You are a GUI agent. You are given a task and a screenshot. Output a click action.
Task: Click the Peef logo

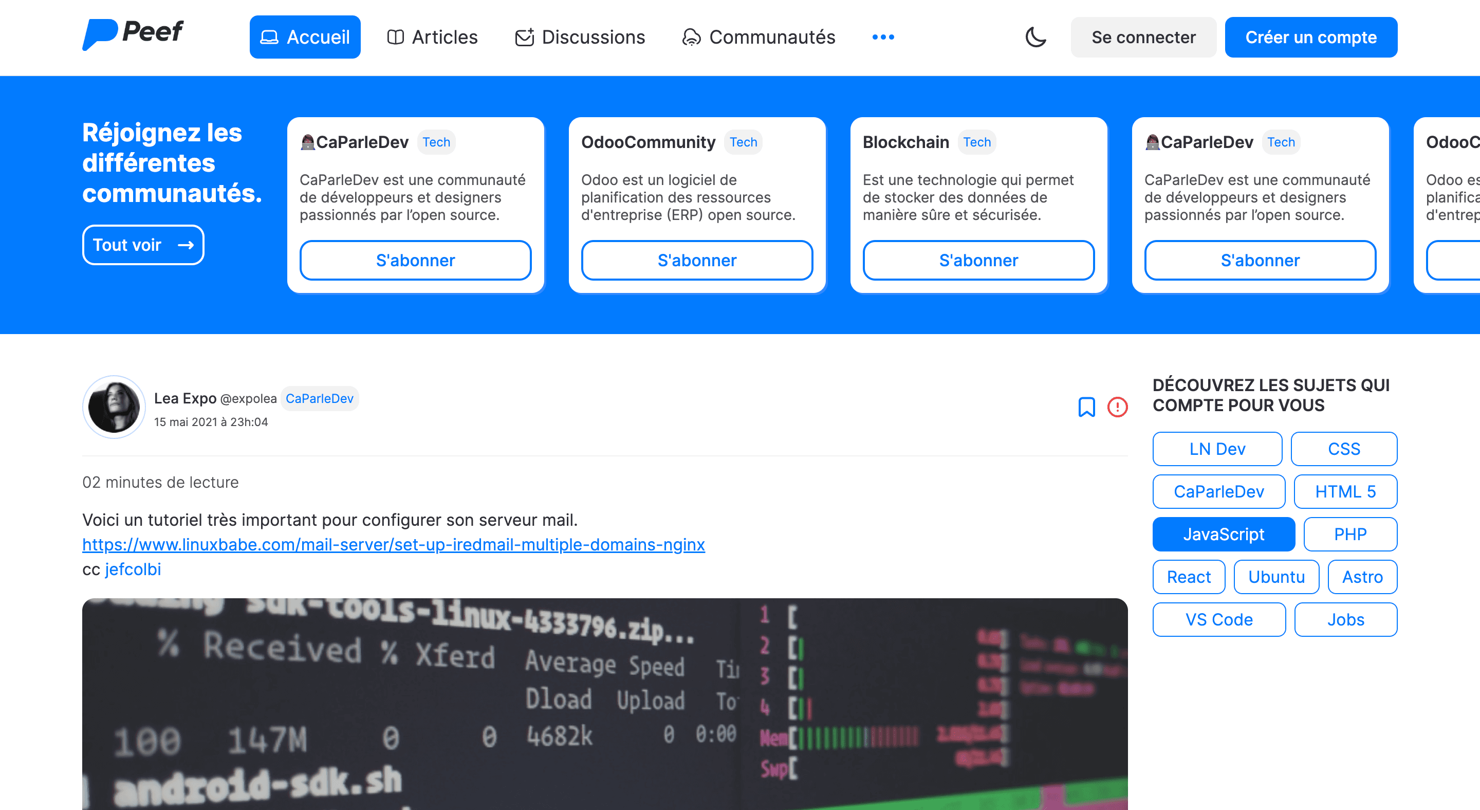[x=133, y=34]
